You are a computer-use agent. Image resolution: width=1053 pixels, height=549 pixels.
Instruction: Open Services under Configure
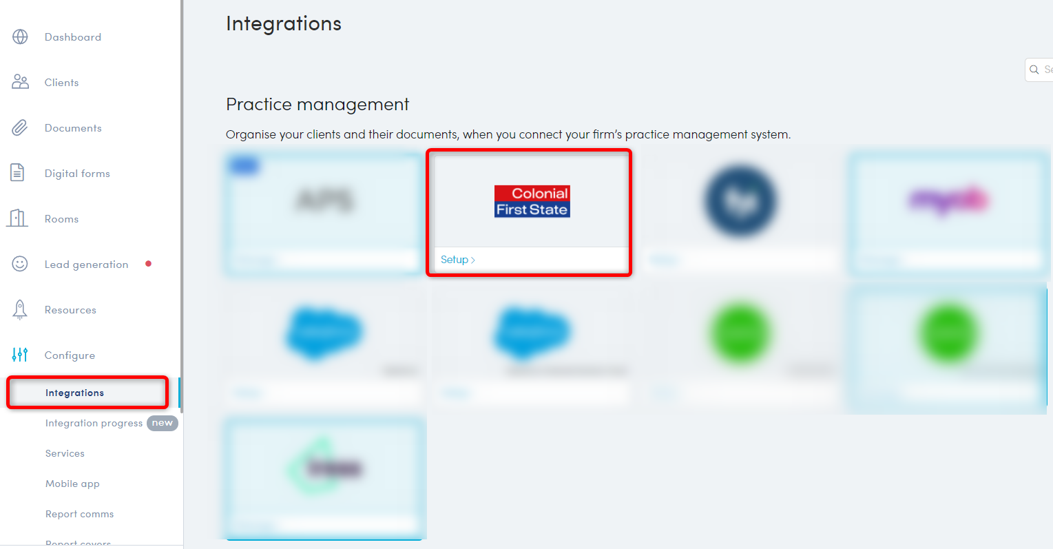pyautogui.click(x=65, y=453)
